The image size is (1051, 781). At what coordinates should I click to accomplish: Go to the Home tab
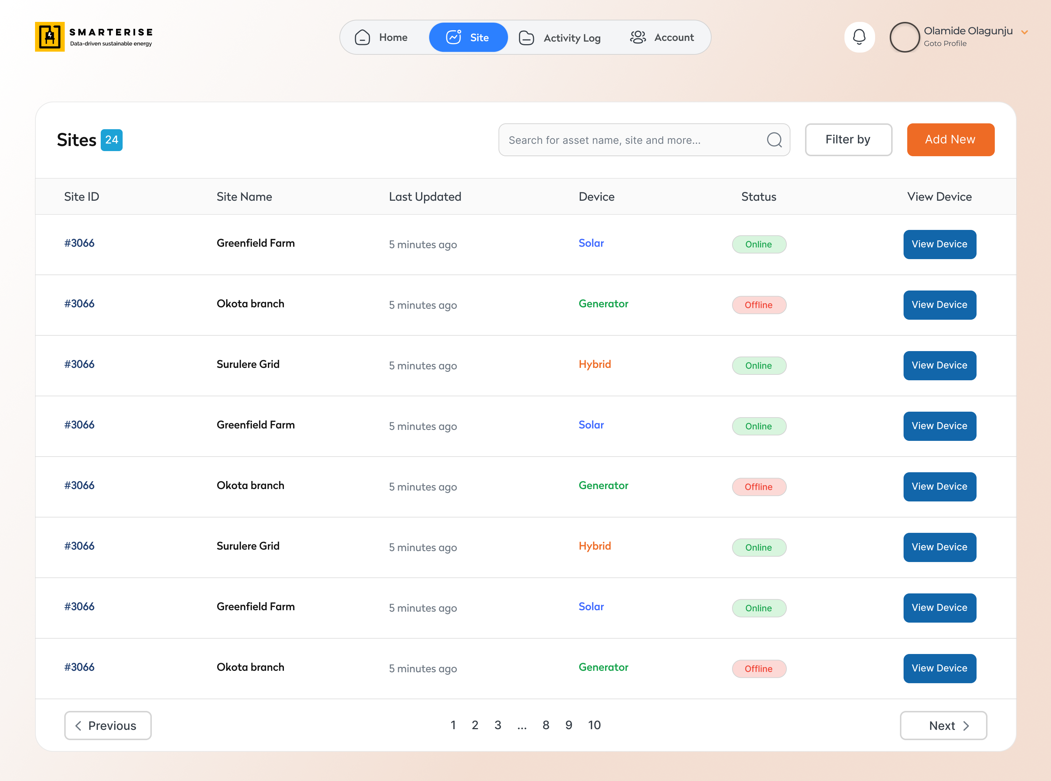pyautogui.click(x=382, y=37)
